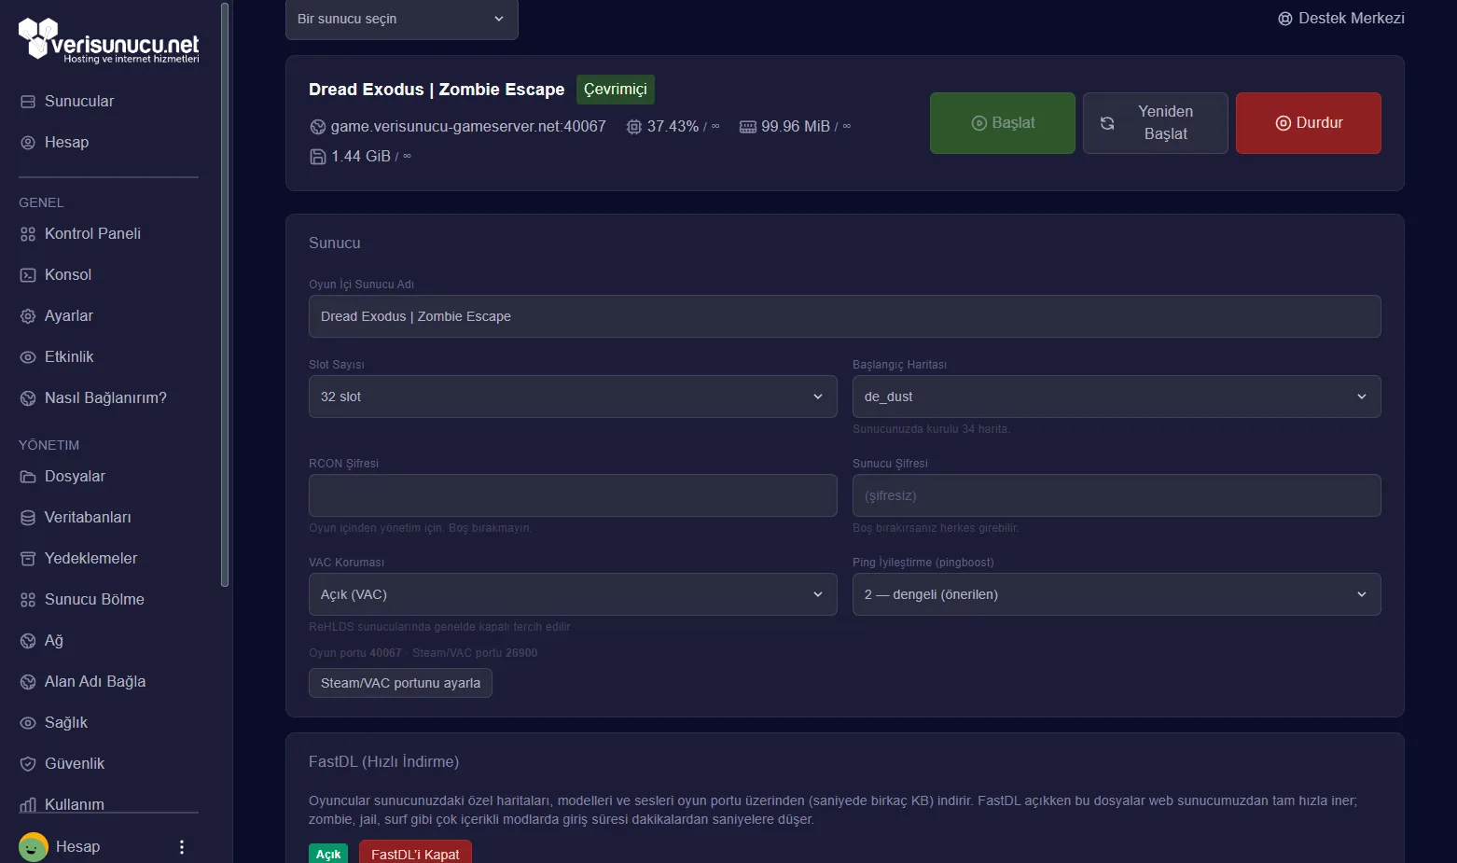Click the Başlat start button
The height and width of the screenshot is (863, 1457).
pos(1003,123)
